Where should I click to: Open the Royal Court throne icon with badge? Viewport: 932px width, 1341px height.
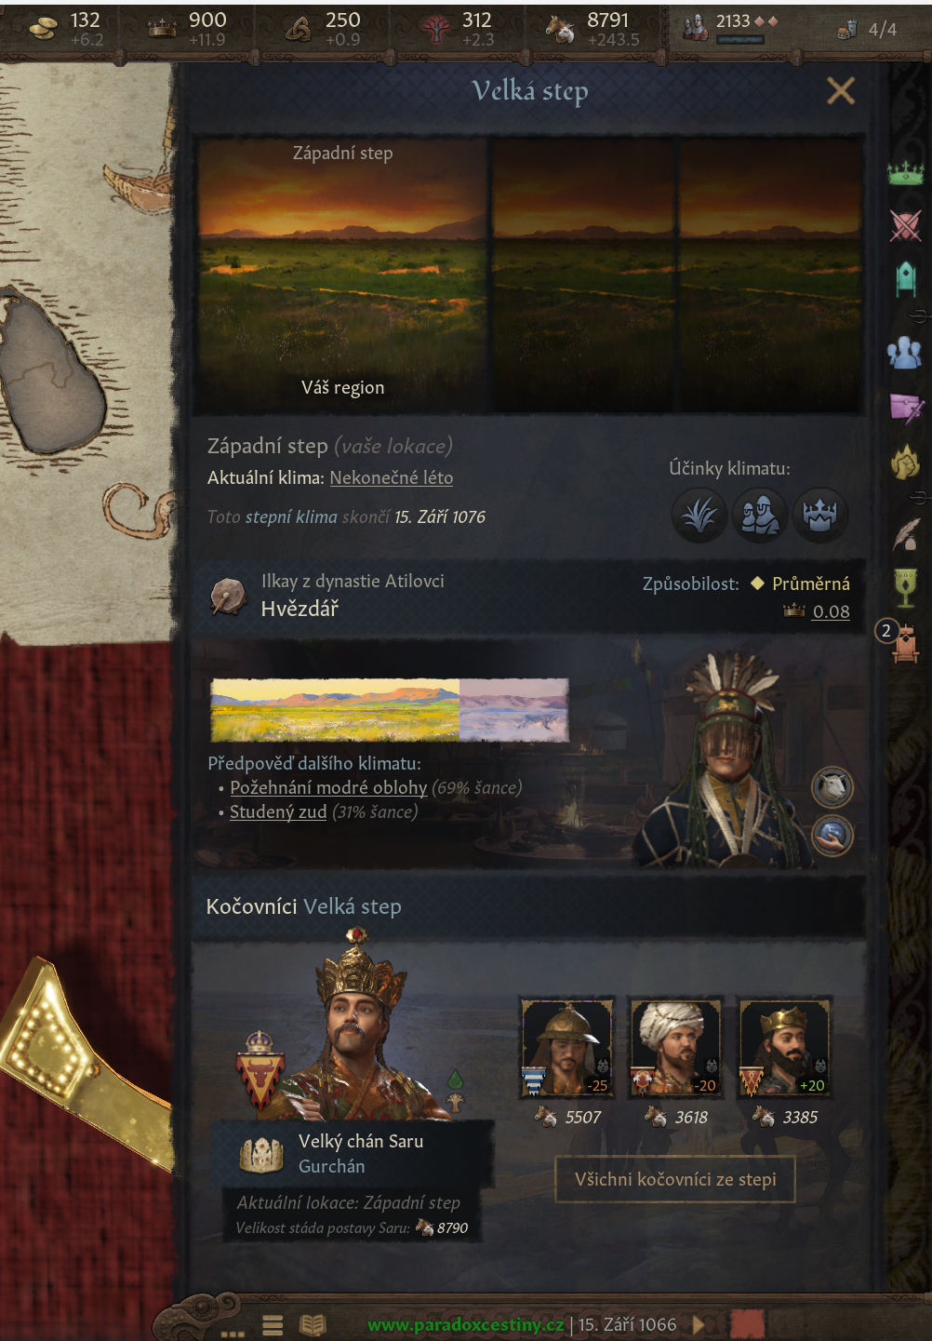click(904, 643)
